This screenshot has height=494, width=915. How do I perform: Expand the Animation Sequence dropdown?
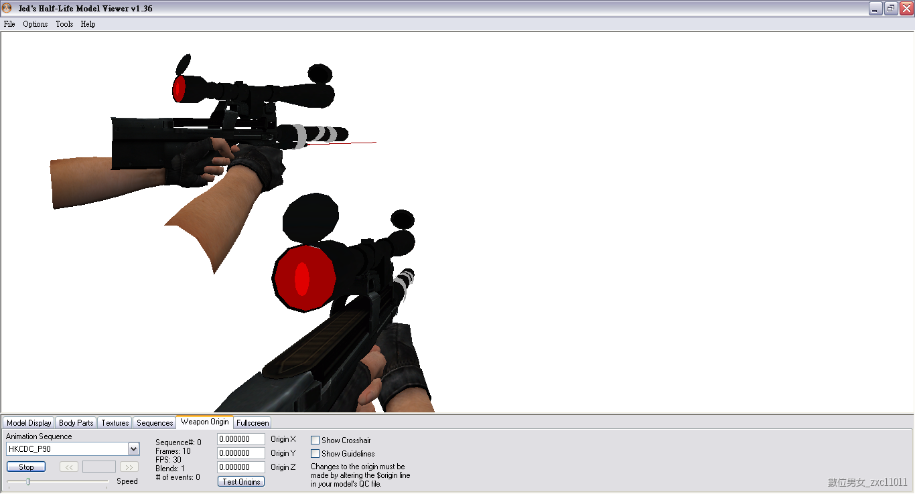[x=133, y=449]
